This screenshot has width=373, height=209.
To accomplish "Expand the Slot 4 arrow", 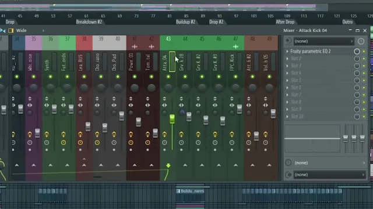I will [x=287, y=73].
